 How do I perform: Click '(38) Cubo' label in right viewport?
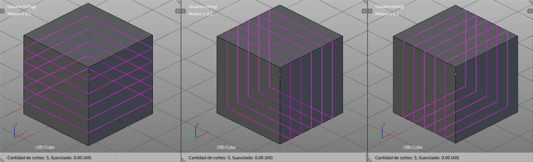(x=413, y=147)
